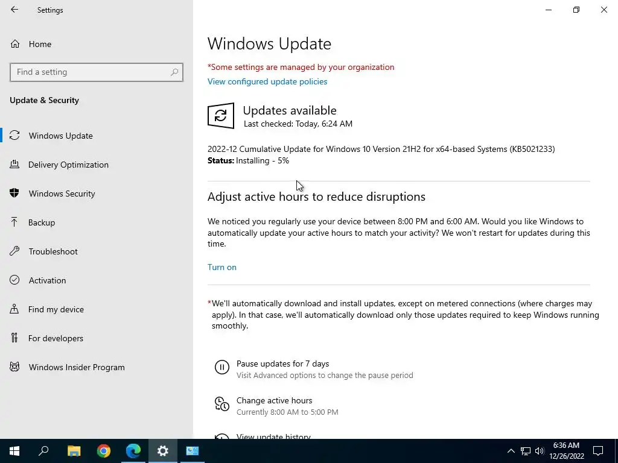
Task: Click the Turn on active hours link
Action: click(222, 267)
